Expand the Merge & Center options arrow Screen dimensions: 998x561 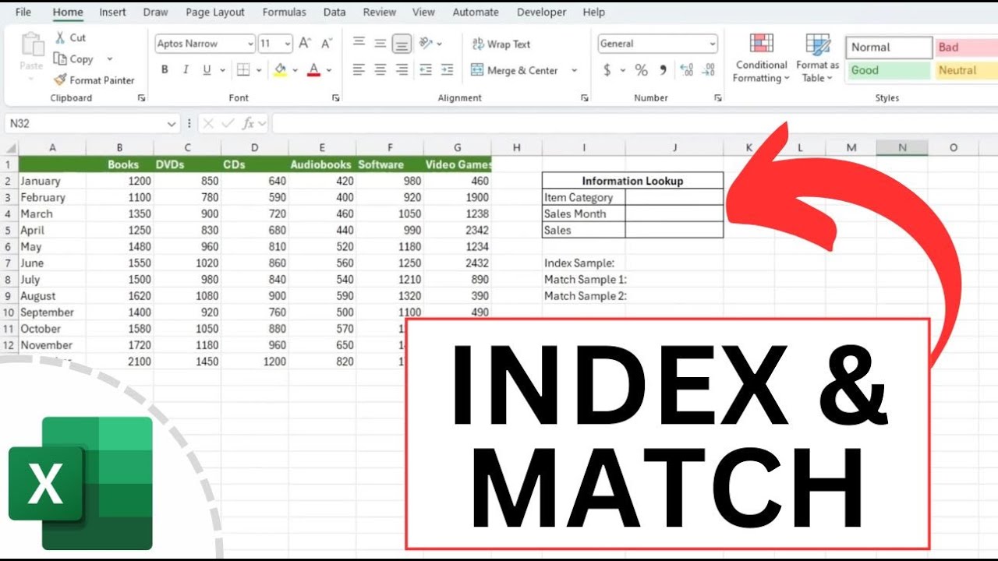575,70
